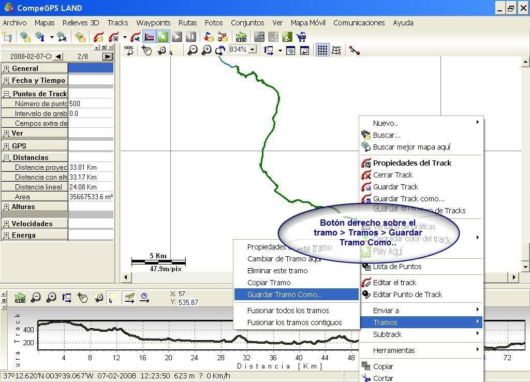Image resolution: width=530 pixels, height=382 pixels.
Task: Expand the Velocidades section
Action: [6, 224]
